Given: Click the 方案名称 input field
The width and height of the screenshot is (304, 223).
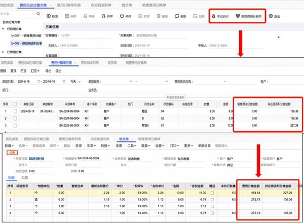Looking at the screenshot, I should coord(167,35).
